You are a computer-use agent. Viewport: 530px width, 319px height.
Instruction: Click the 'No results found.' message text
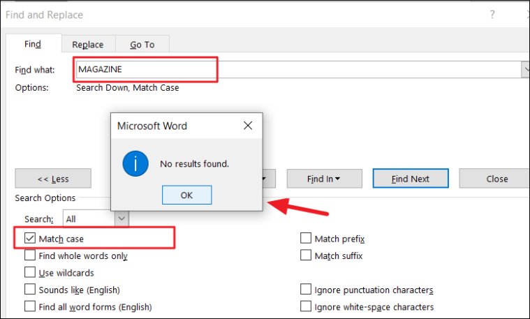click(x=194, y=164)
